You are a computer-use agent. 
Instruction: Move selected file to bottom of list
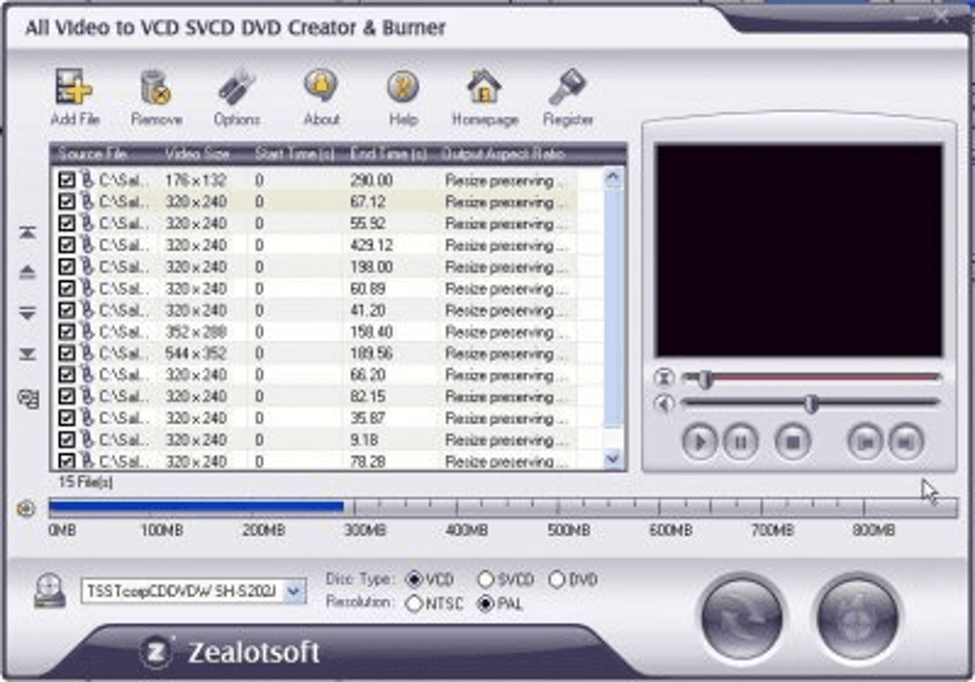click(x=28, y=354)
